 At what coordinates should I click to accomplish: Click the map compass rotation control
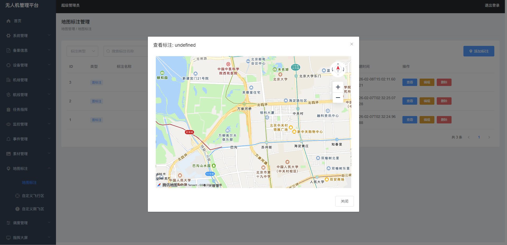pyautogui.click(x=338, y=69)
